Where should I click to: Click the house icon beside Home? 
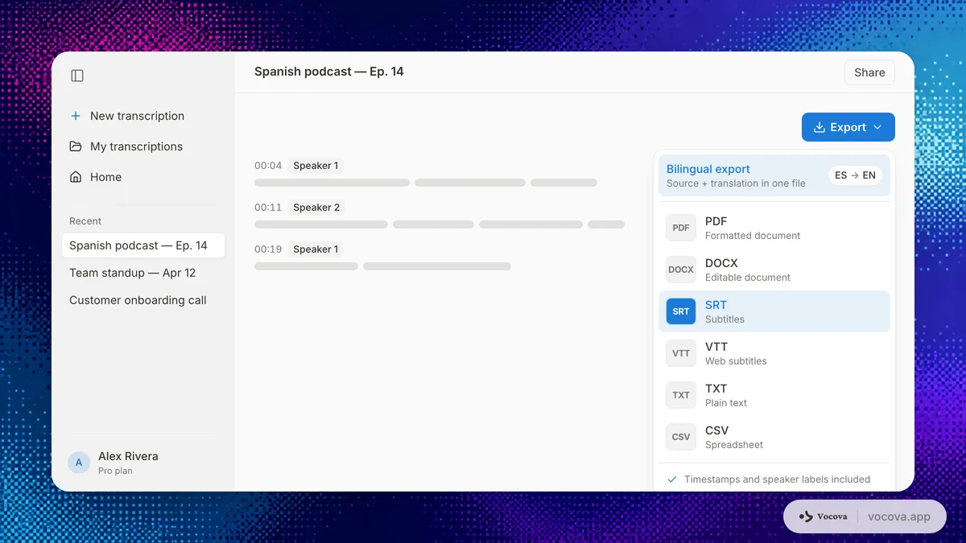[x=76, y=177]
